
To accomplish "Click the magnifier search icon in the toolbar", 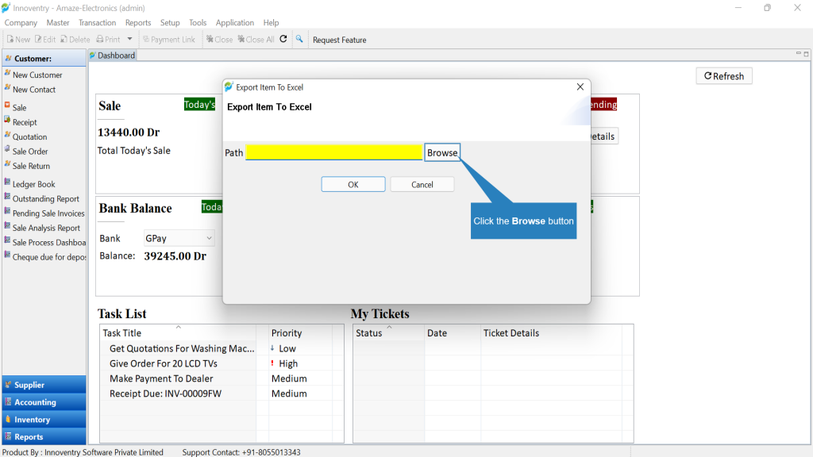I will [x=299, y=39].
